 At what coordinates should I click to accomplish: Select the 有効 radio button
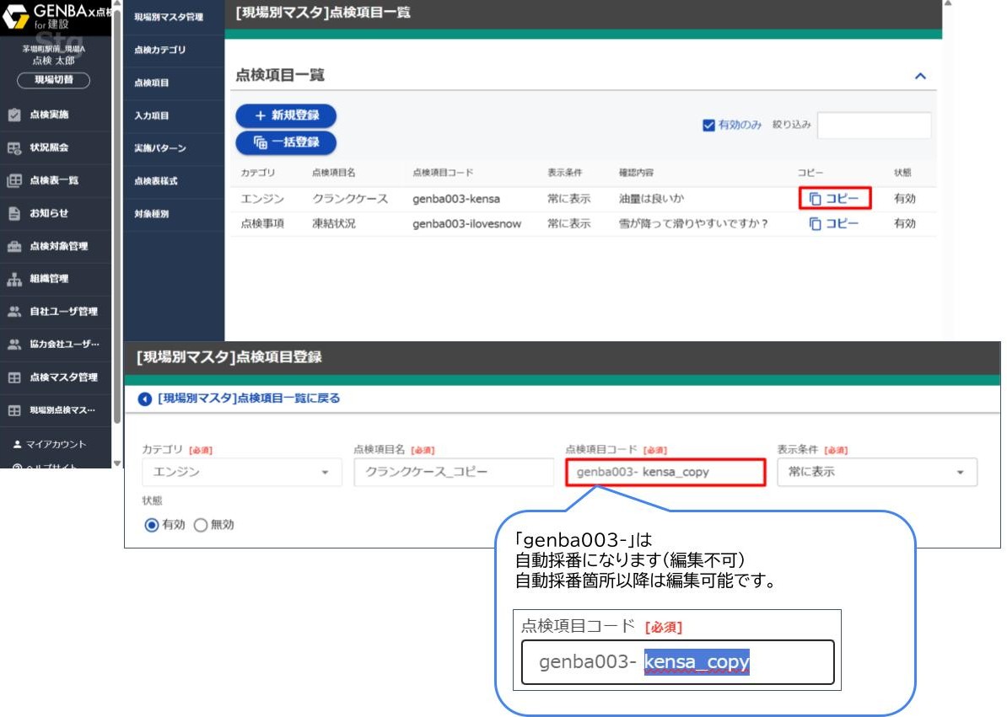pos(152,525)
